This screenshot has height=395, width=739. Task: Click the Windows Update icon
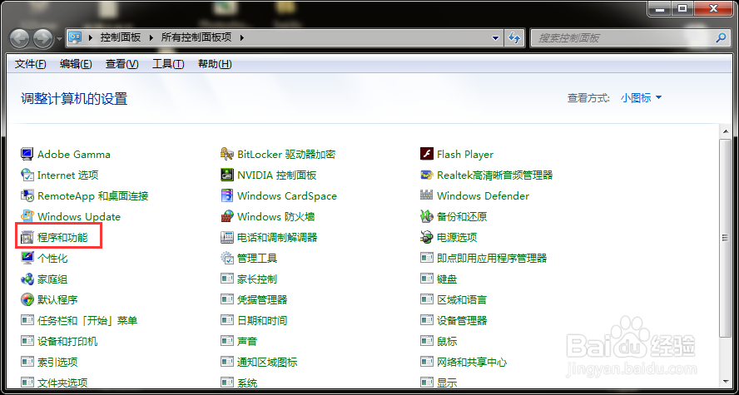pos(27,216)
